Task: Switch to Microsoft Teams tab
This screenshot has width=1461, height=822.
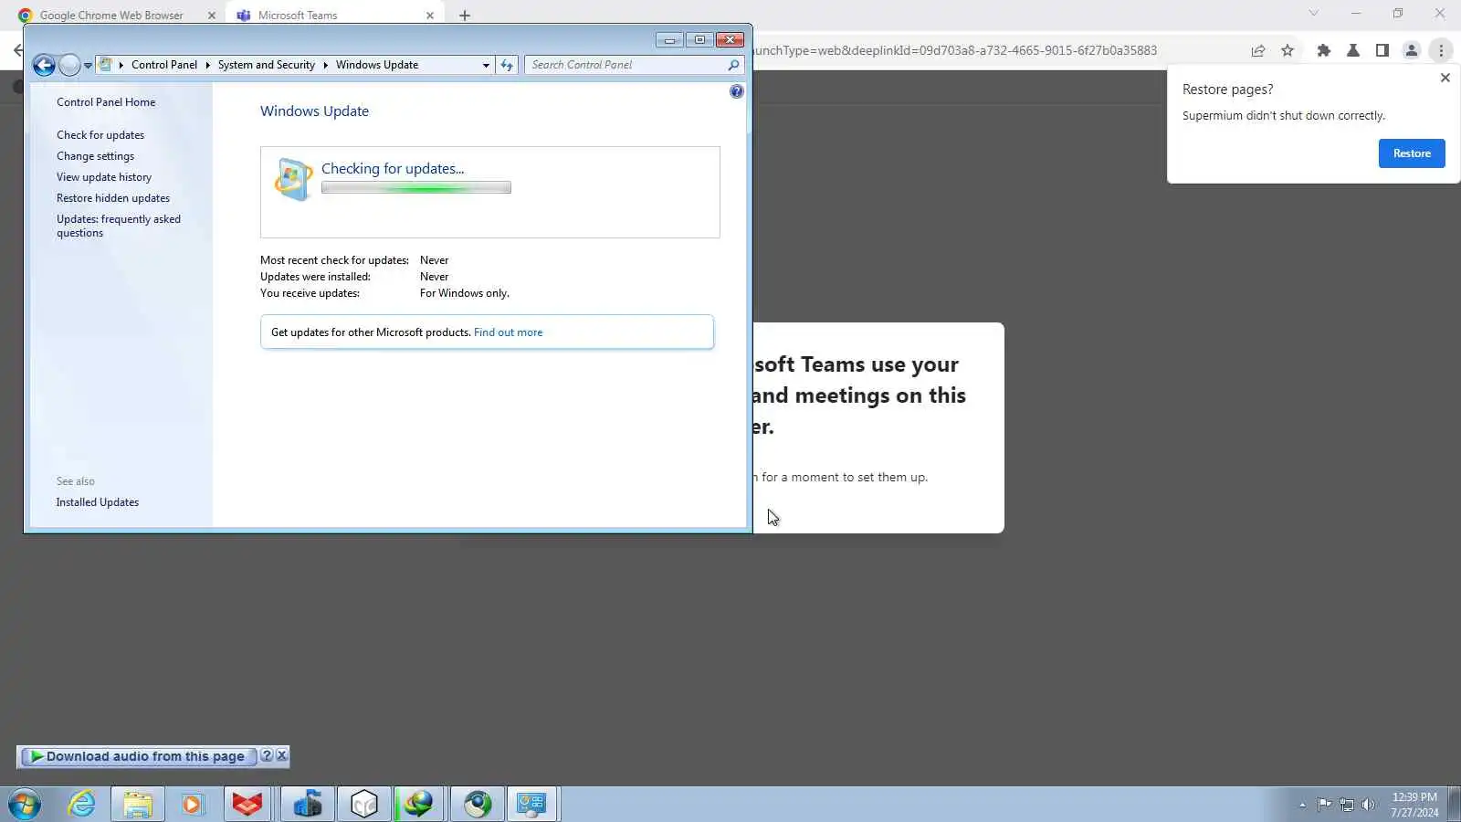Action: tap(332, 16)
